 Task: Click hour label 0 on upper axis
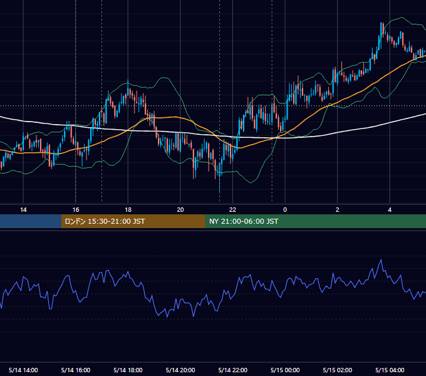[x=285, y=210]
